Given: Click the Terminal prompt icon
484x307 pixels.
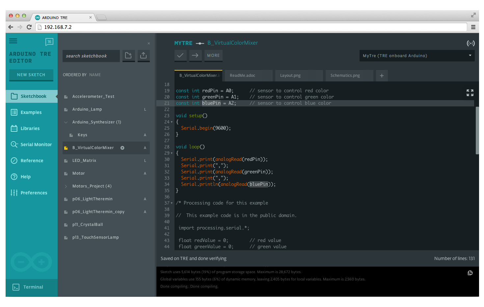Looking at the screenshot, I should pos(16,287).
